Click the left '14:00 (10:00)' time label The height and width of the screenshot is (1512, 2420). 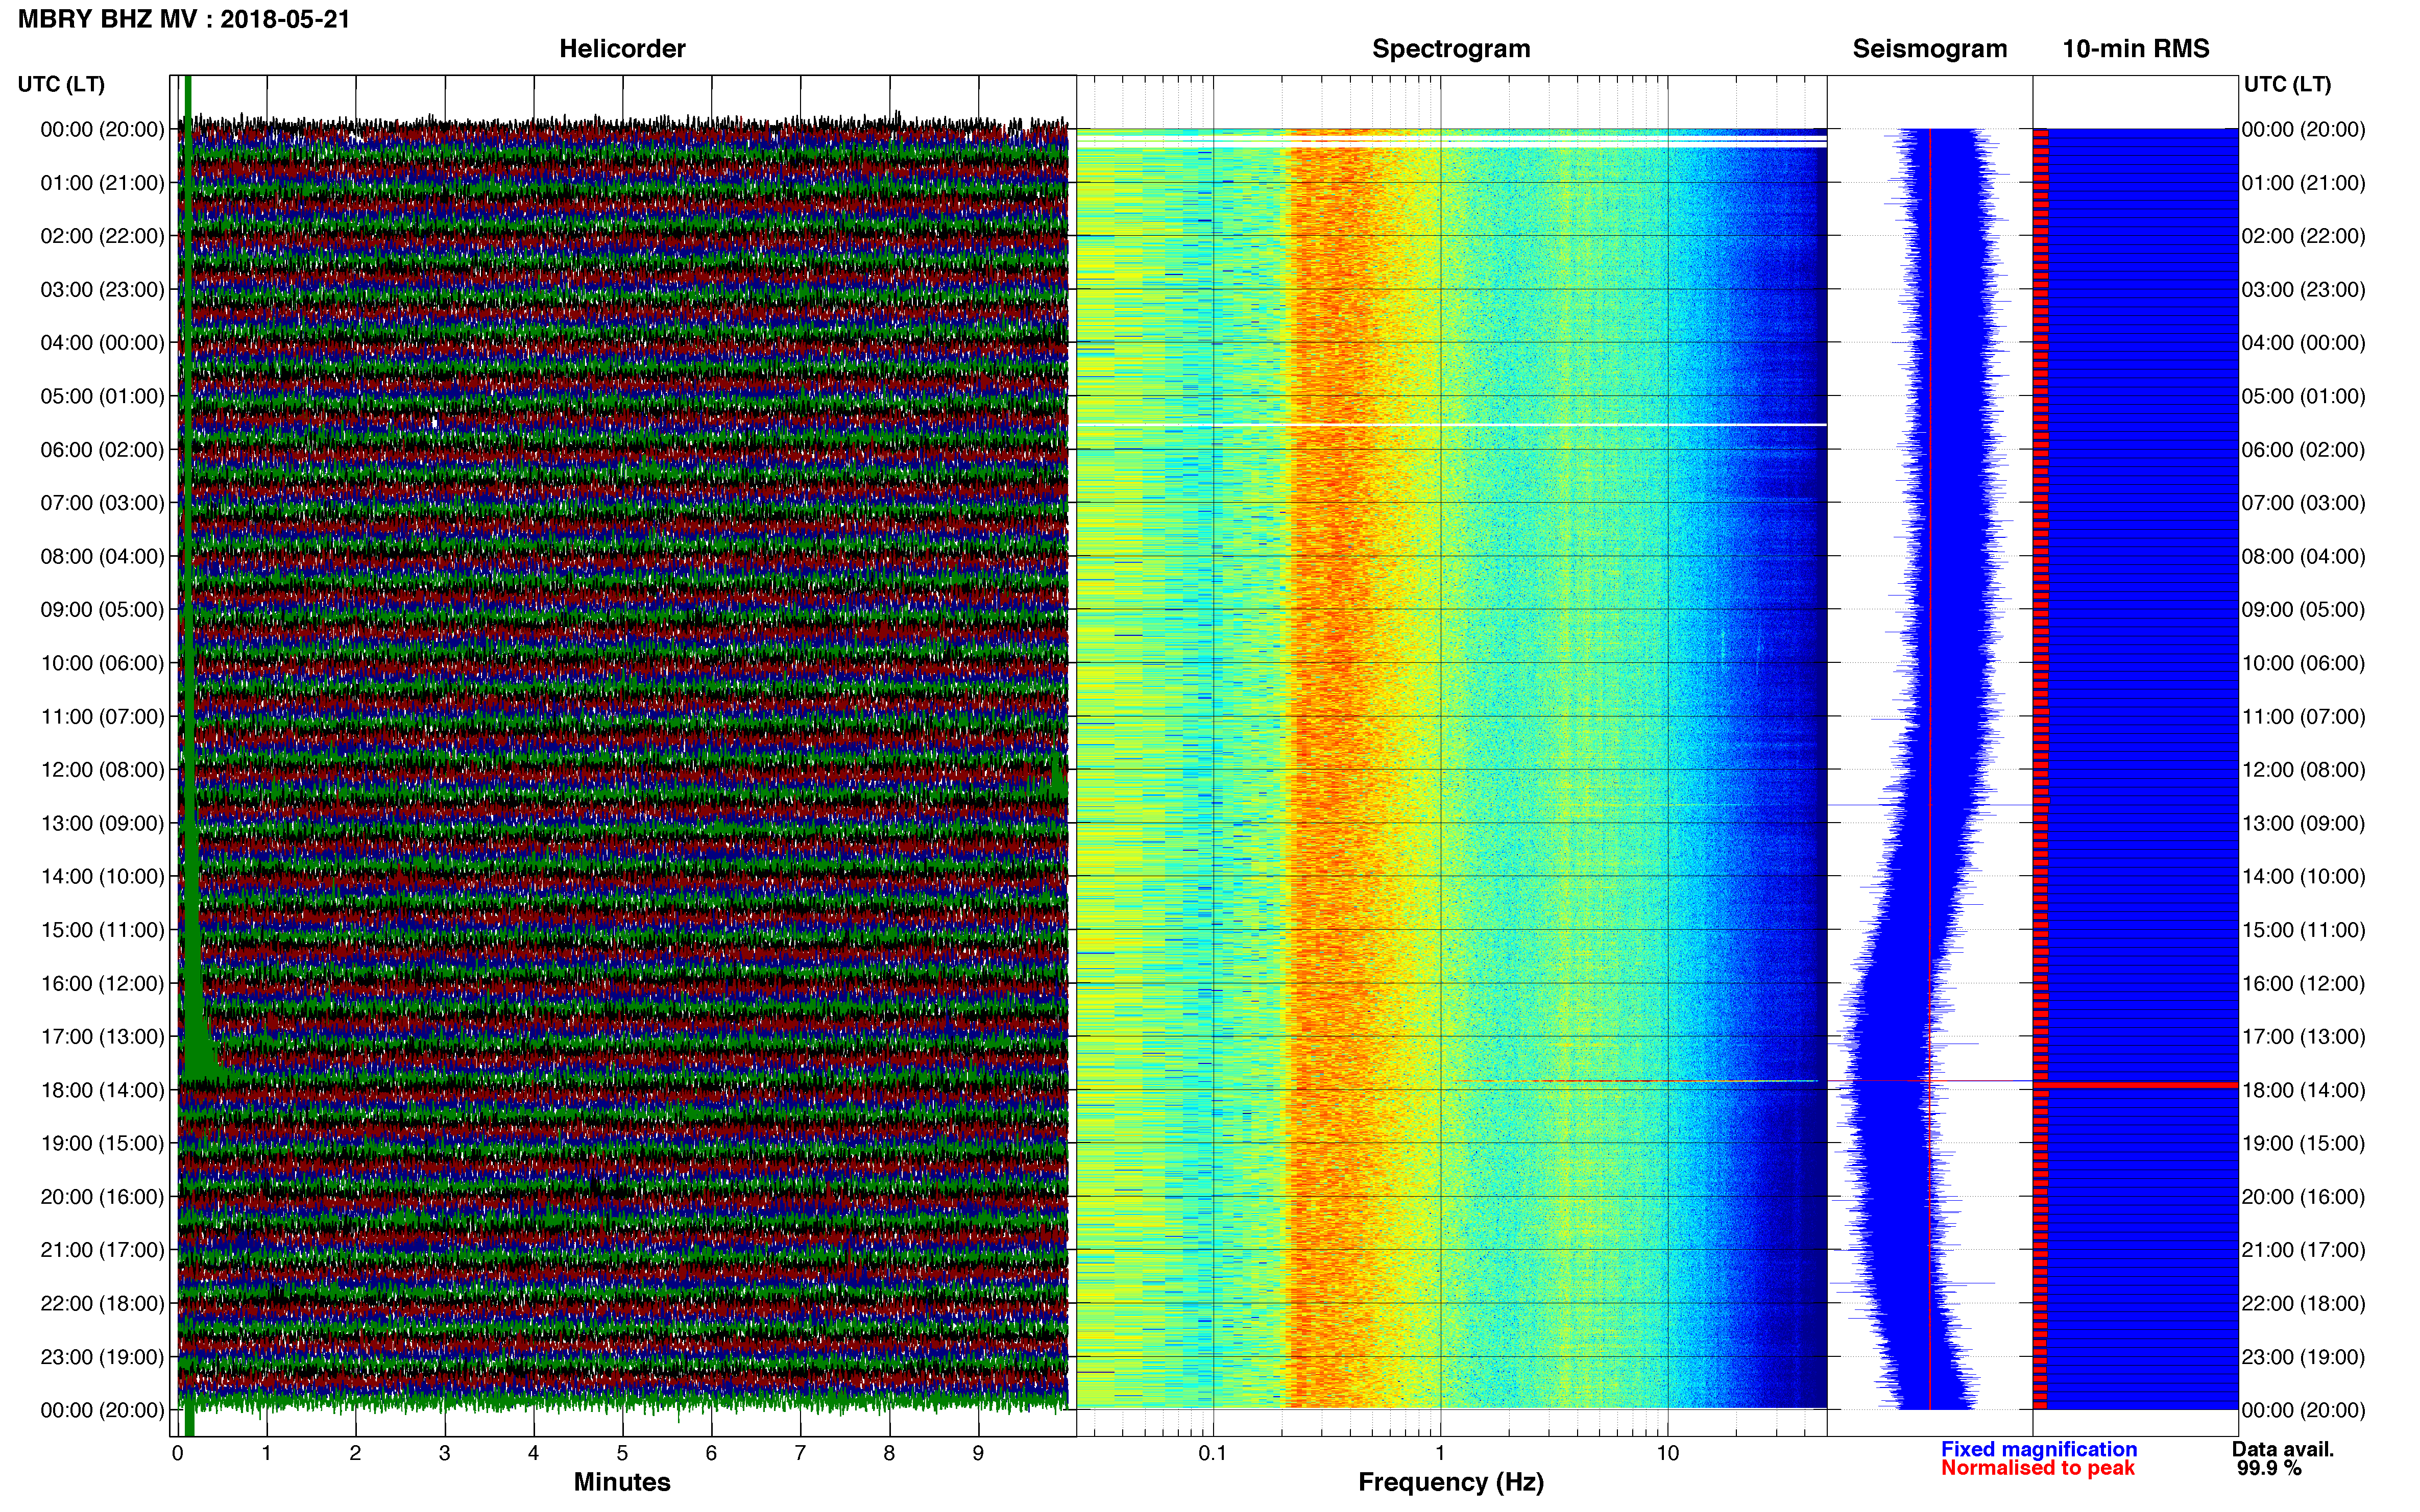(102, 877)
